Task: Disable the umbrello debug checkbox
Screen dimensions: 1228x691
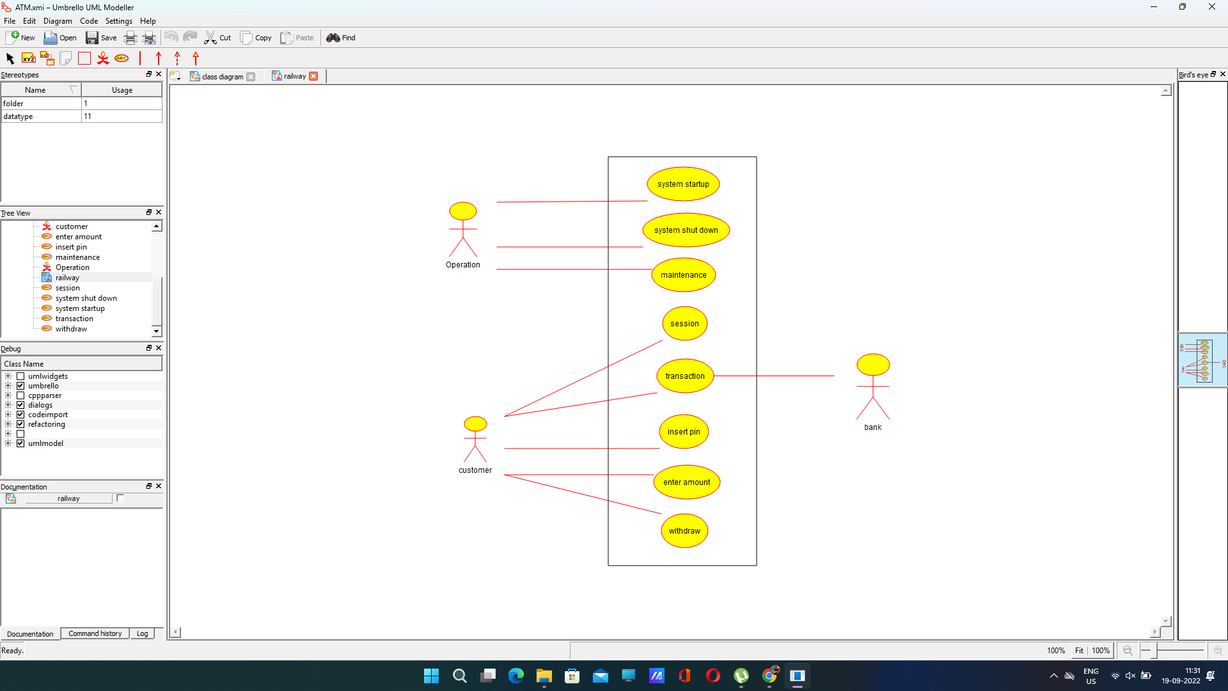Action: (21, 386)
